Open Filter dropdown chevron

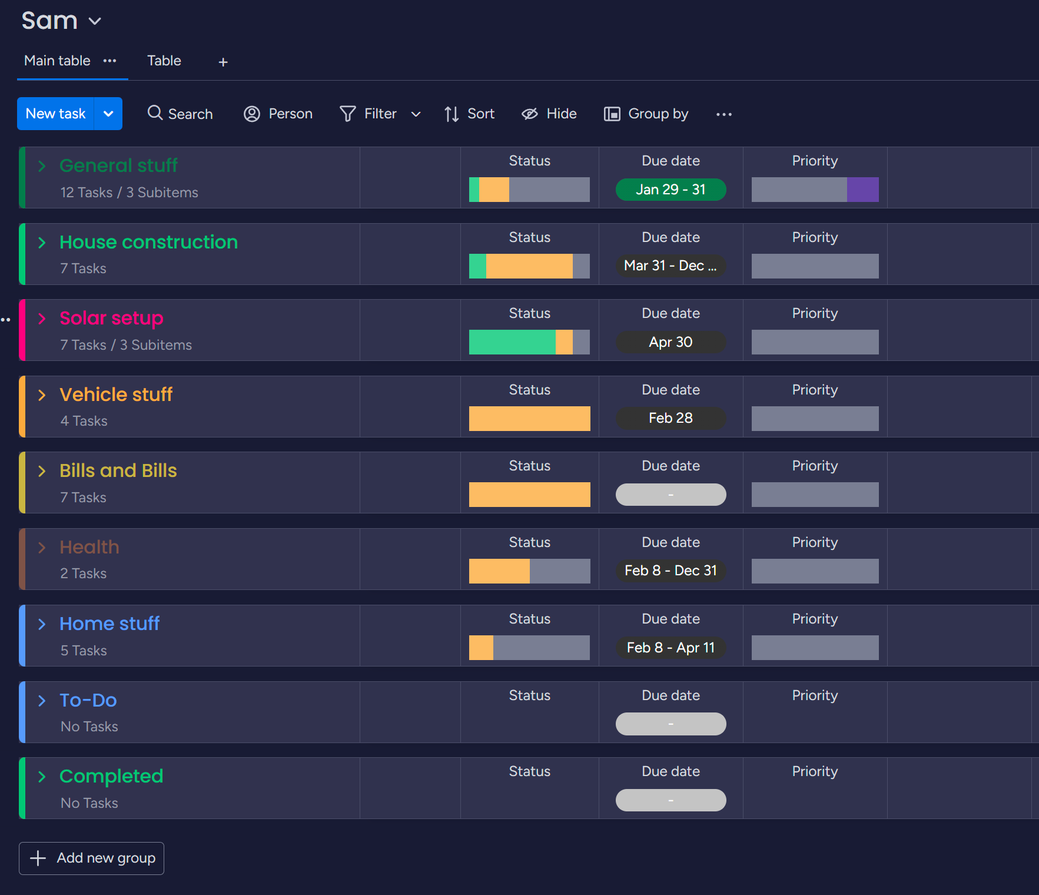pos(416,114)
